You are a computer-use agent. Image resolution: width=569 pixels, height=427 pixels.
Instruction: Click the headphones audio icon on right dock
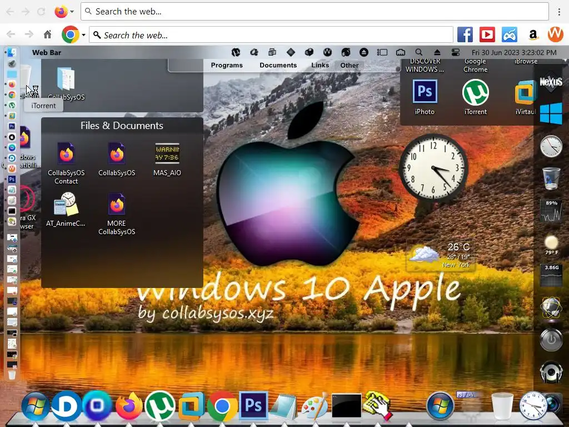(x=551, y=372)
